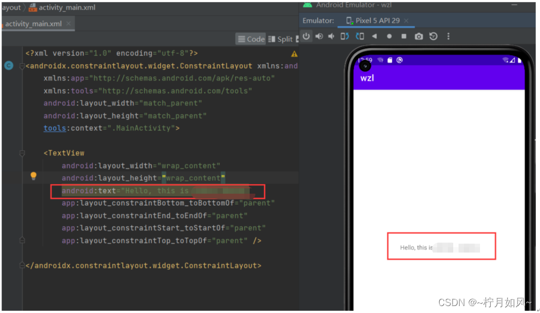Click the Android Emulator window title
The image size is (540, 313).
[354, 5]
